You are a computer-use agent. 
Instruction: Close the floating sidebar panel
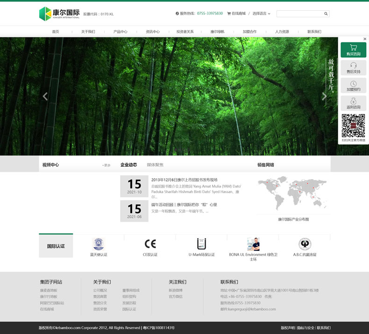[365, 39]
